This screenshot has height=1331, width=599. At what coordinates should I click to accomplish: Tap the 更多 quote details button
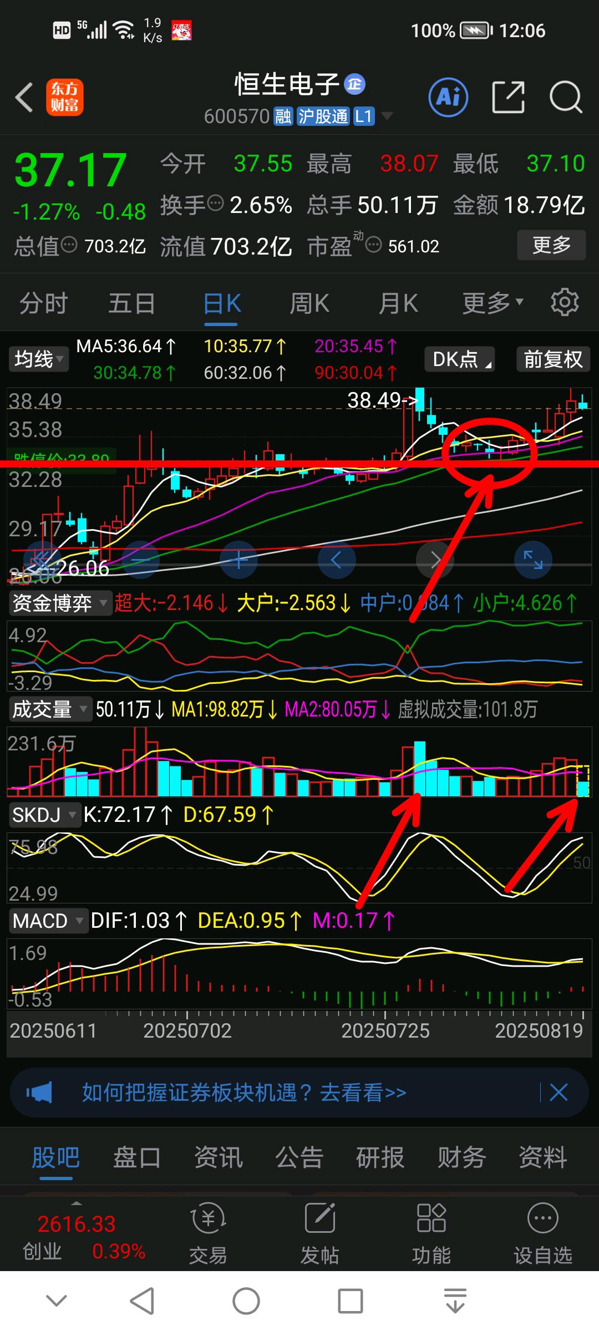(x=551, y=245)
